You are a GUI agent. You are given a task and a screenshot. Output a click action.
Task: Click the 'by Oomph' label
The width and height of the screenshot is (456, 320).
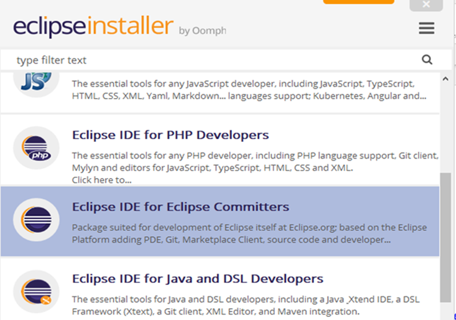pos(203,30)
